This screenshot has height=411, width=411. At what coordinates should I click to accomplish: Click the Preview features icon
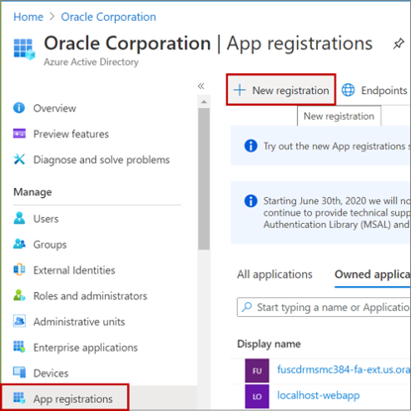pyautogui.click(x=19, y=134)
